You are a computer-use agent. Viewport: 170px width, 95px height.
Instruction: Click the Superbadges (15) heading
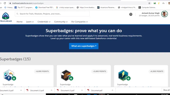[x=15, y=59]
